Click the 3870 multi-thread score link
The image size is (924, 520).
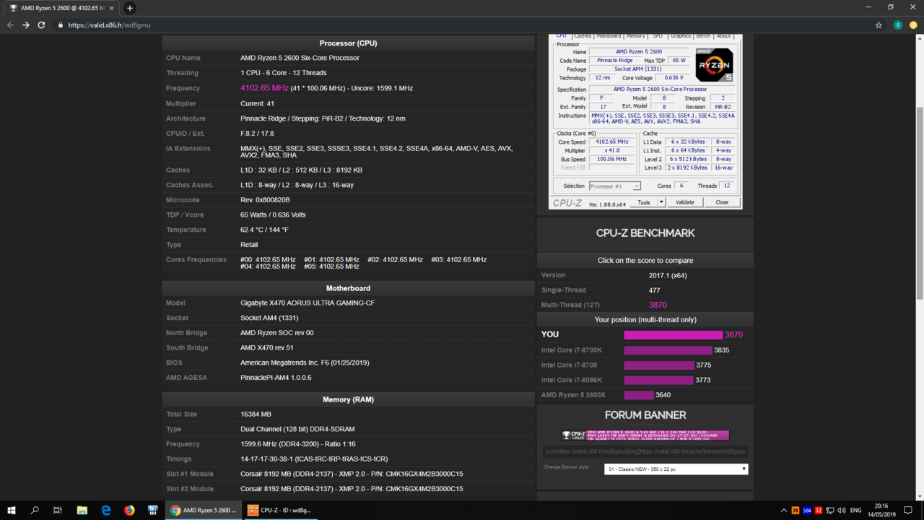point(658,305)
